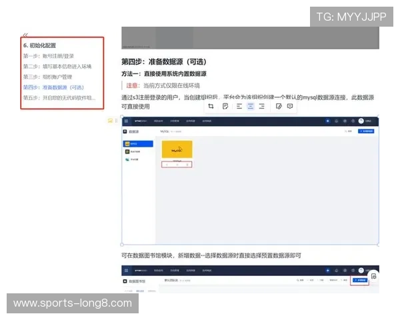Click the subheading 方法一：直接使用系统内置数据源
The height and width of the screenshot is (320, 400).
pos(164,74)
